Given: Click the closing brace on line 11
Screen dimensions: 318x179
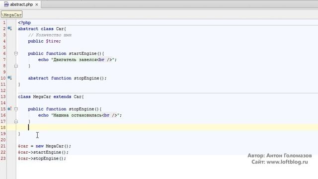Looking at the screenshot, I should 19,85.
